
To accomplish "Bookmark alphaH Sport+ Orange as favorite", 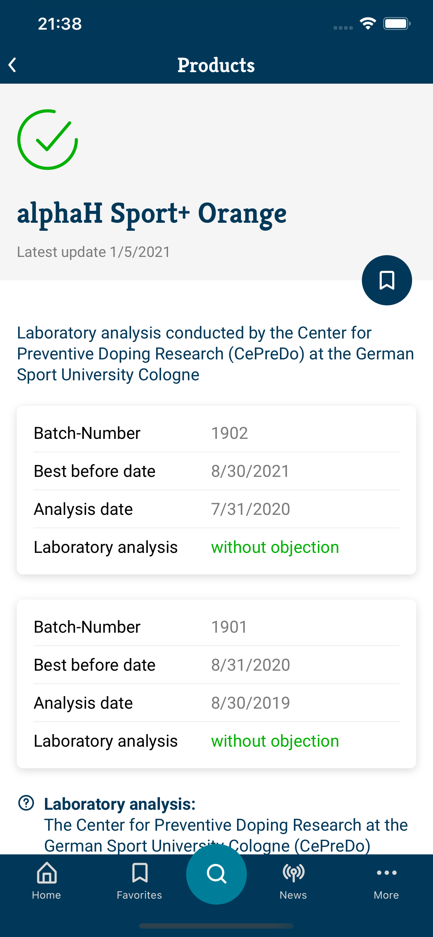I will point(386,280).
